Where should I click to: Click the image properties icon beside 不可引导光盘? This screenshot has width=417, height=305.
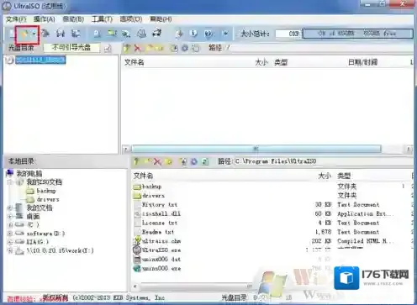point(108,49)
